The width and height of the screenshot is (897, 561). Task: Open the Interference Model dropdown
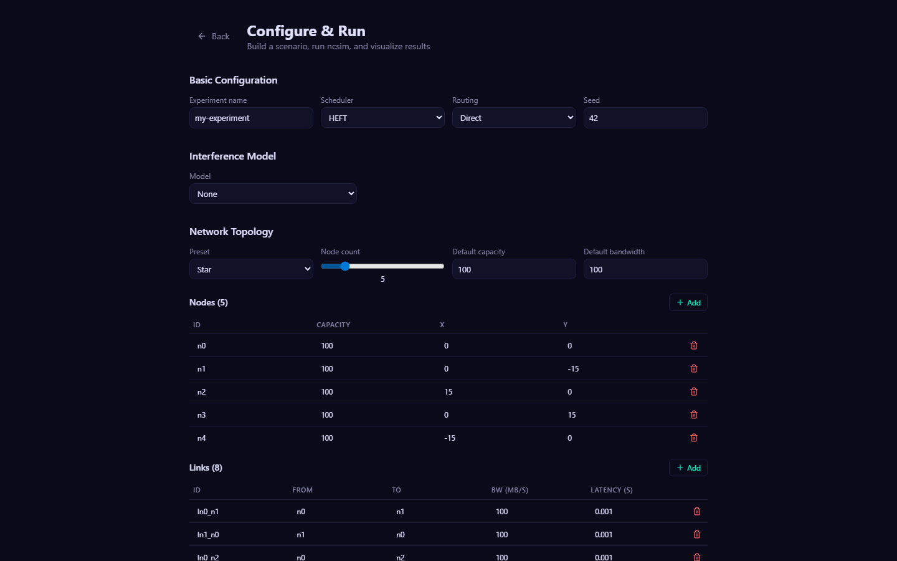(273, 194)
